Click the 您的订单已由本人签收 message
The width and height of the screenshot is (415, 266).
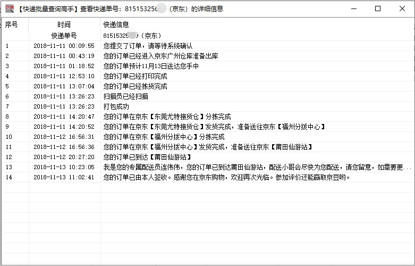[x=226, y=177]
